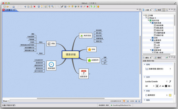Drill down with the green down arrow
Viewport: 178px width, 109px height.
(91, 7)
